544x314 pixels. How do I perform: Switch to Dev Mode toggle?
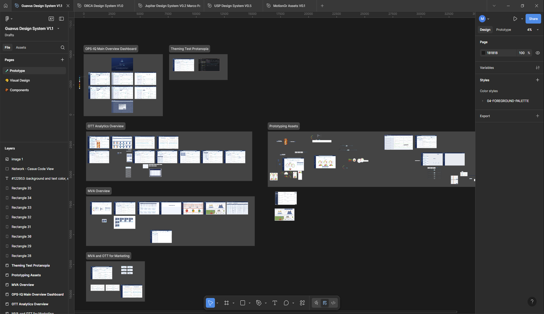tap(333, 303)
